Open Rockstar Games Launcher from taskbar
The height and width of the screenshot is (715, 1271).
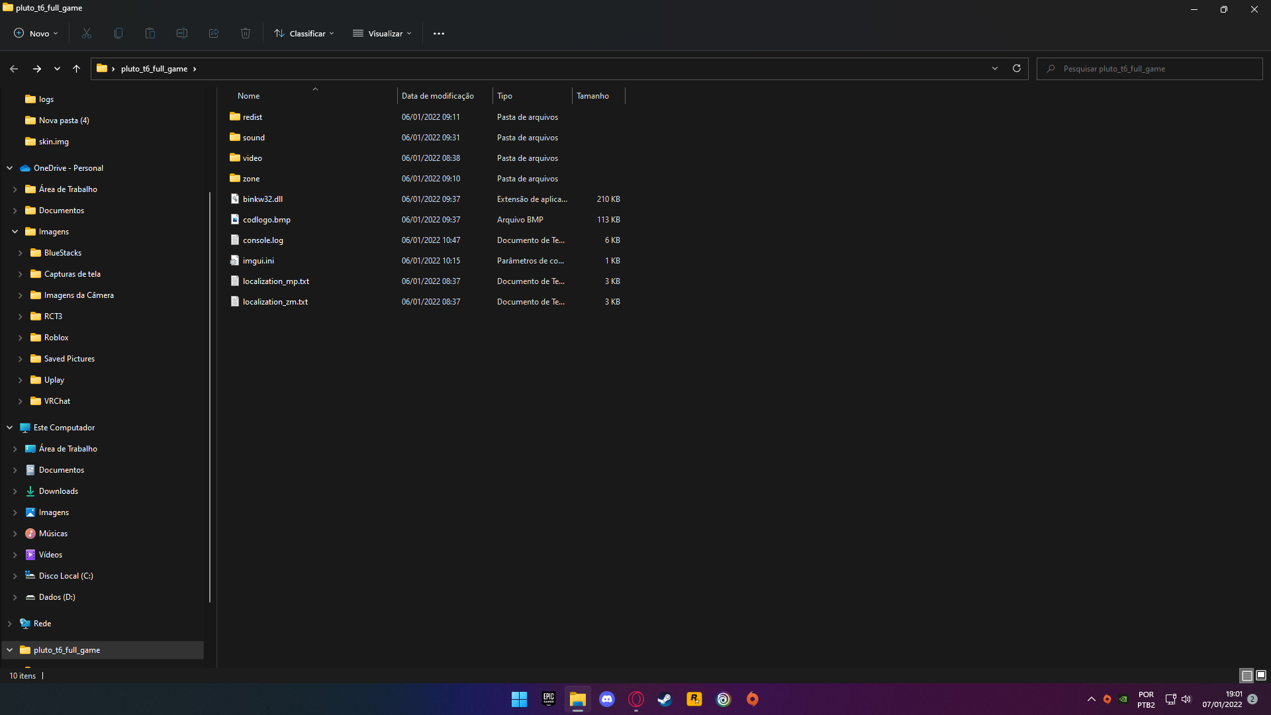click(x=694, y=699)
